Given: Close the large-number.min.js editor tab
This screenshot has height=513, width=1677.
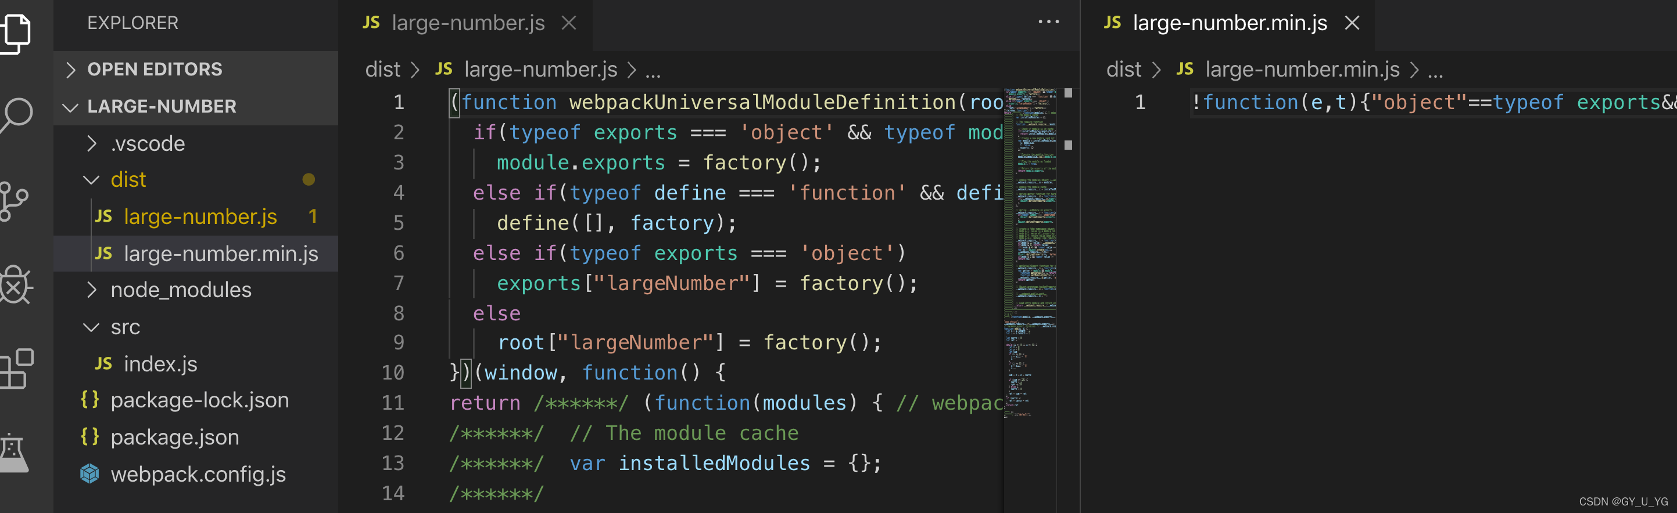Looking at the screenshot, I should point(1352,23).
